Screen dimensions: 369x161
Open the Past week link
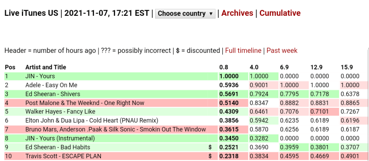282,51
